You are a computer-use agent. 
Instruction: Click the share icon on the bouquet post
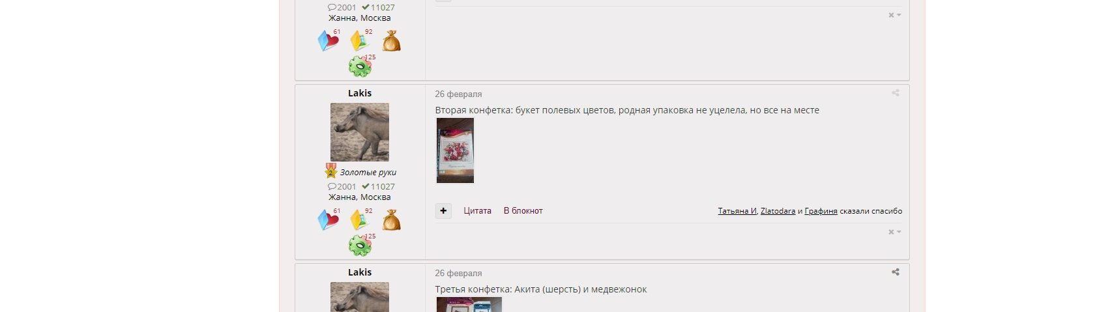896,93
